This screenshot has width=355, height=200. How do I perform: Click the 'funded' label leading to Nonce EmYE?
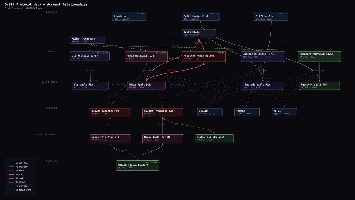point(151,150)
